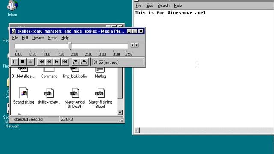Nudge playback position left with scroll arrow
274x154 pixels.
(132, 45)
